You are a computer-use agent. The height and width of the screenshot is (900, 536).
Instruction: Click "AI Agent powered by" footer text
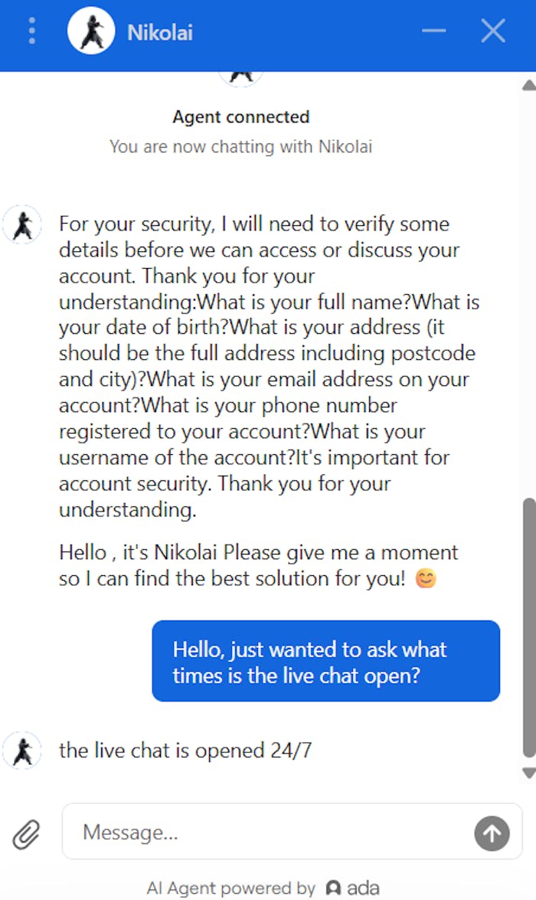click(231, 889)
